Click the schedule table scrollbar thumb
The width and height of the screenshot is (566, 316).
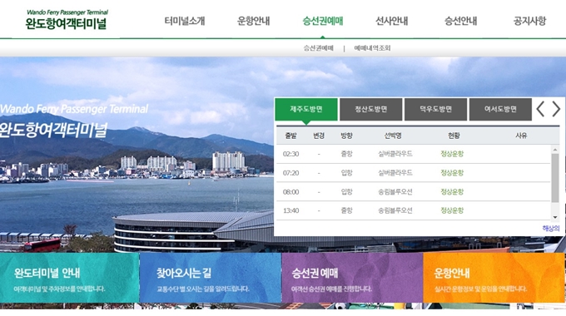pos(555,178)
